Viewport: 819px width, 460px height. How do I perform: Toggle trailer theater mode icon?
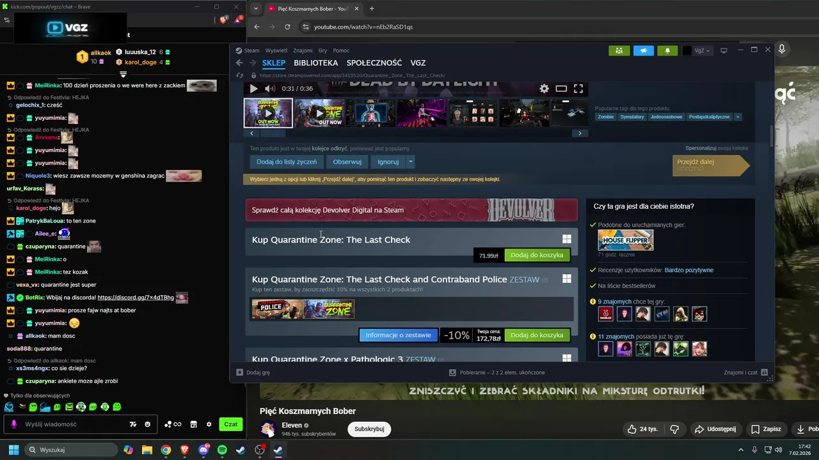click(x=561, y=89)
